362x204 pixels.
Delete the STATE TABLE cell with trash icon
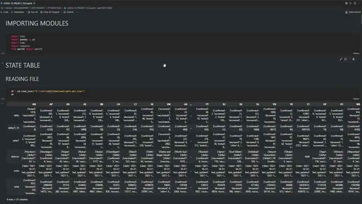click(354, 59)
